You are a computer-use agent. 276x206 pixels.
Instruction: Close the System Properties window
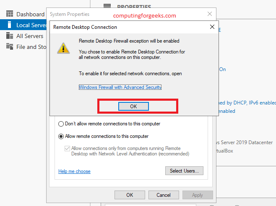coord(210,14)
